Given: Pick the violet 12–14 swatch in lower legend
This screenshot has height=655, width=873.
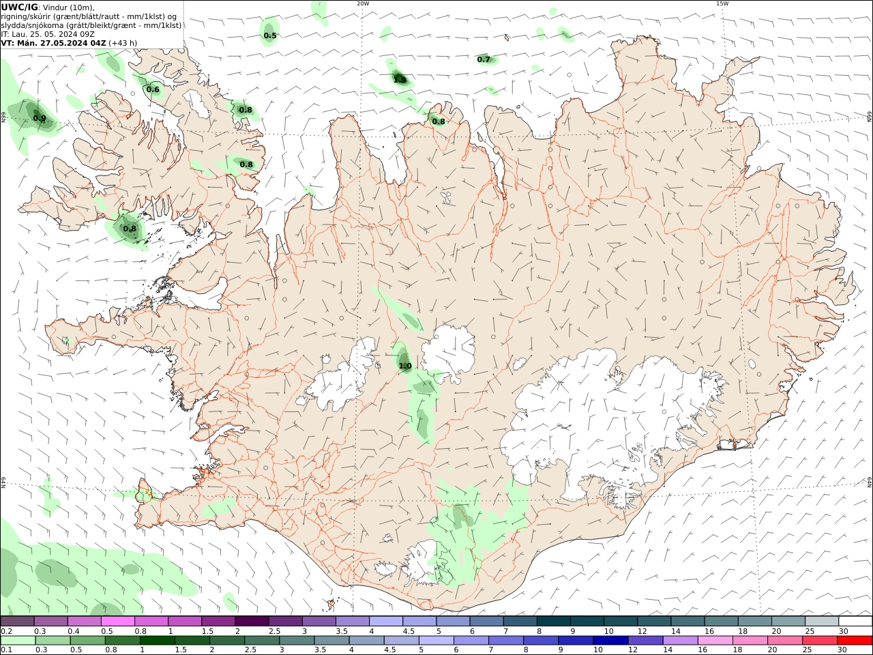Looking at the screenshot, I should tap(645, 641).
